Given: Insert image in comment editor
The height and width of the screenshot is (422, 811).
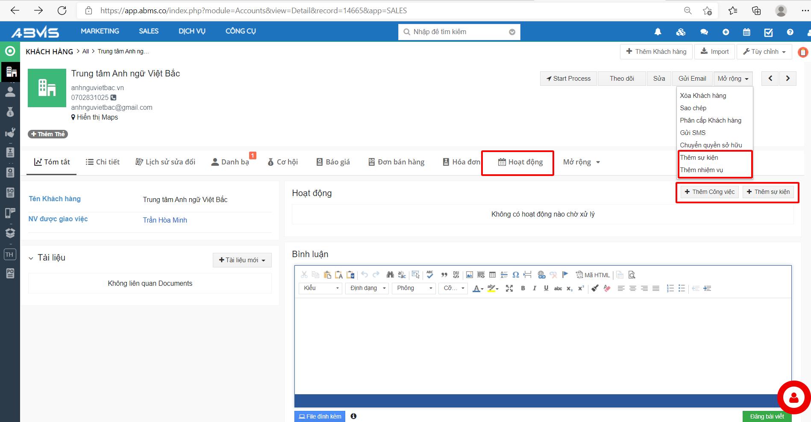Looking at the screenshot, I should 469,275.
